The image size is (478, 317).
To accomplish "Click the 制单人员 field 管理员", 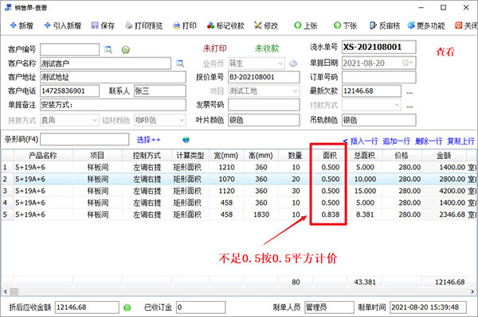I will click(x=329, y=307).
